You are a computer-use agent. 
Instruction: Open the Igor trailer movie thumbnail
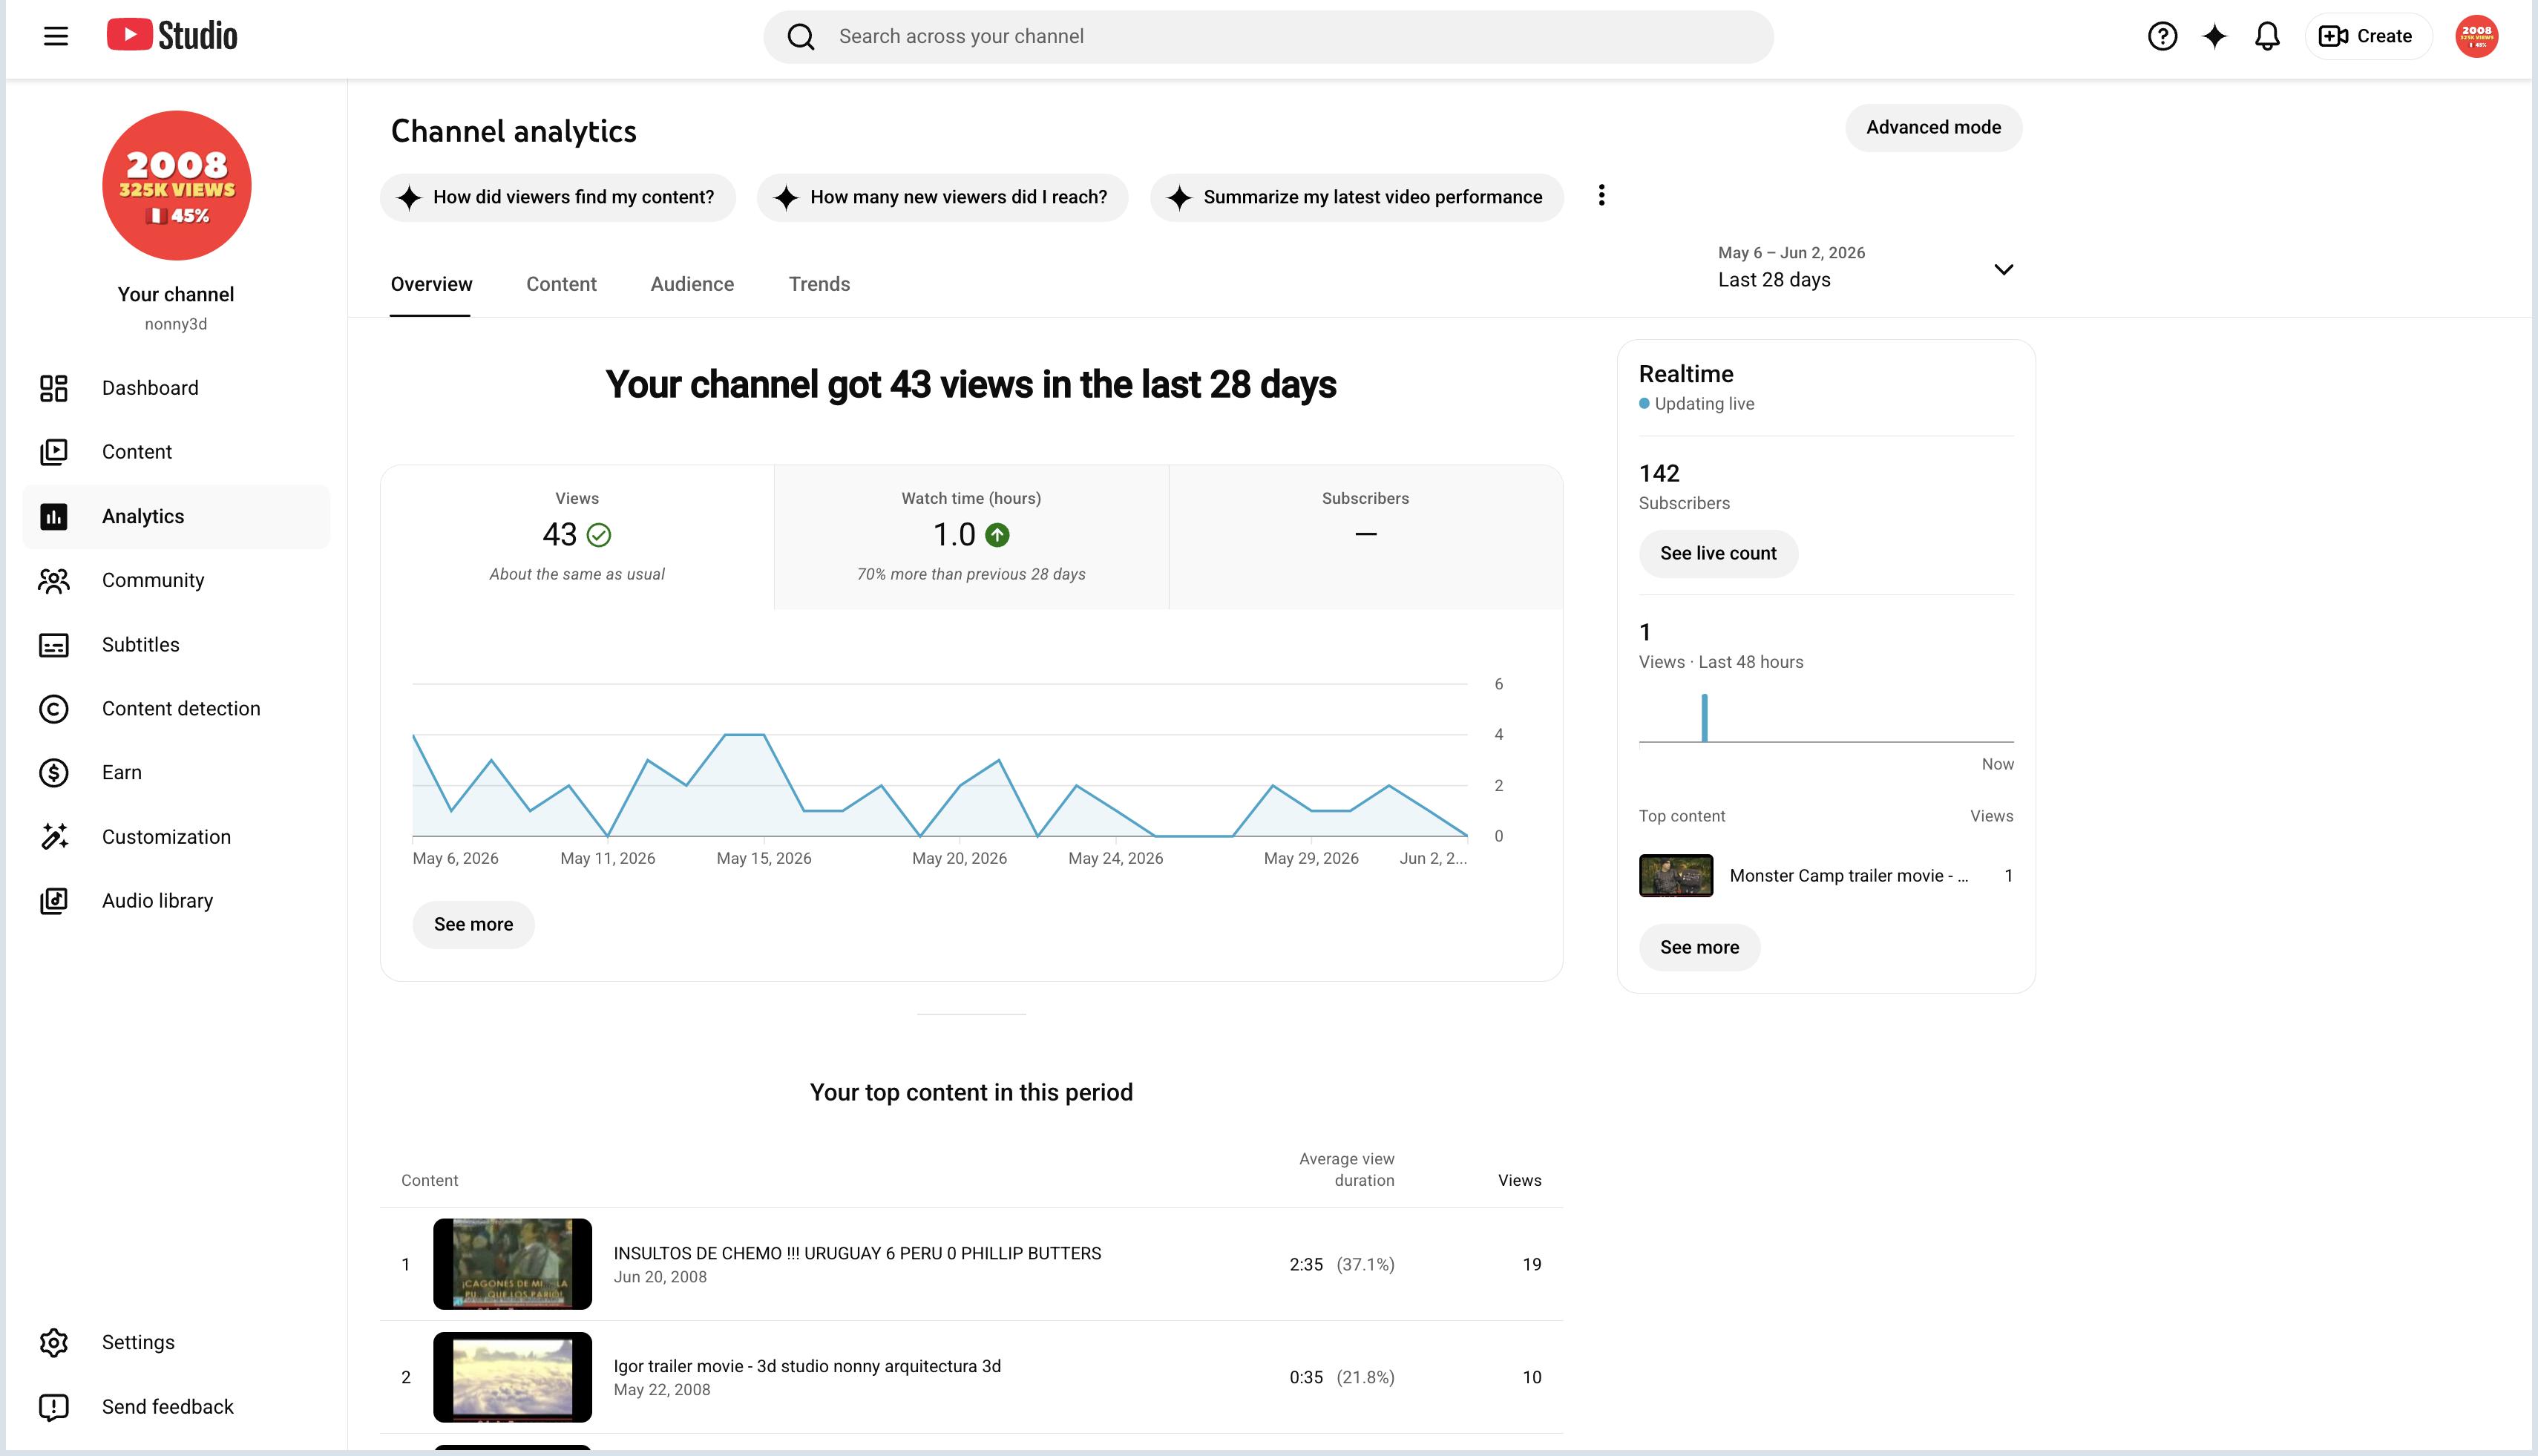click(512, 1377)
